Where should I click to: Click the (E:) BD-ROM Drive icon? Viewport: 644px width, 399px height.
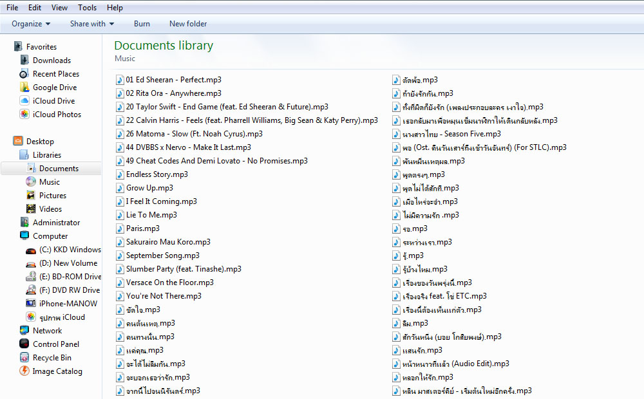tap(31, 277)
